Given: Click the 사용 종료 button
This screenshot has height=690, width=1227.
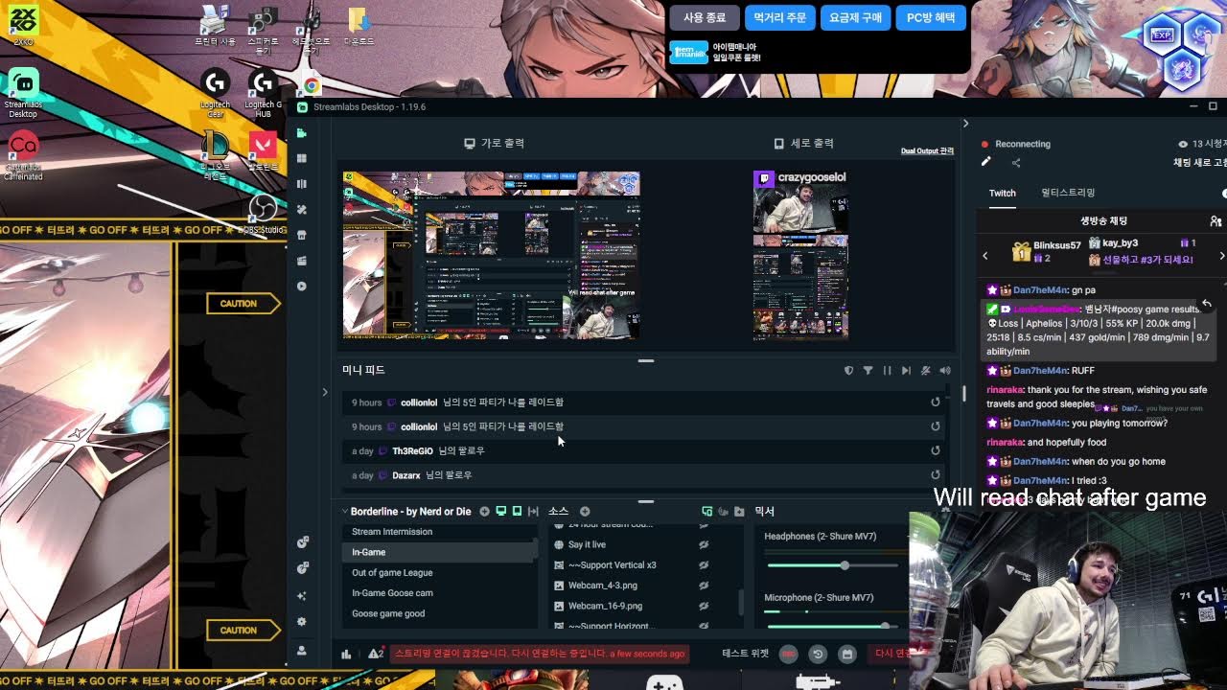Looking at the screenshot, I should click(705, 17).
